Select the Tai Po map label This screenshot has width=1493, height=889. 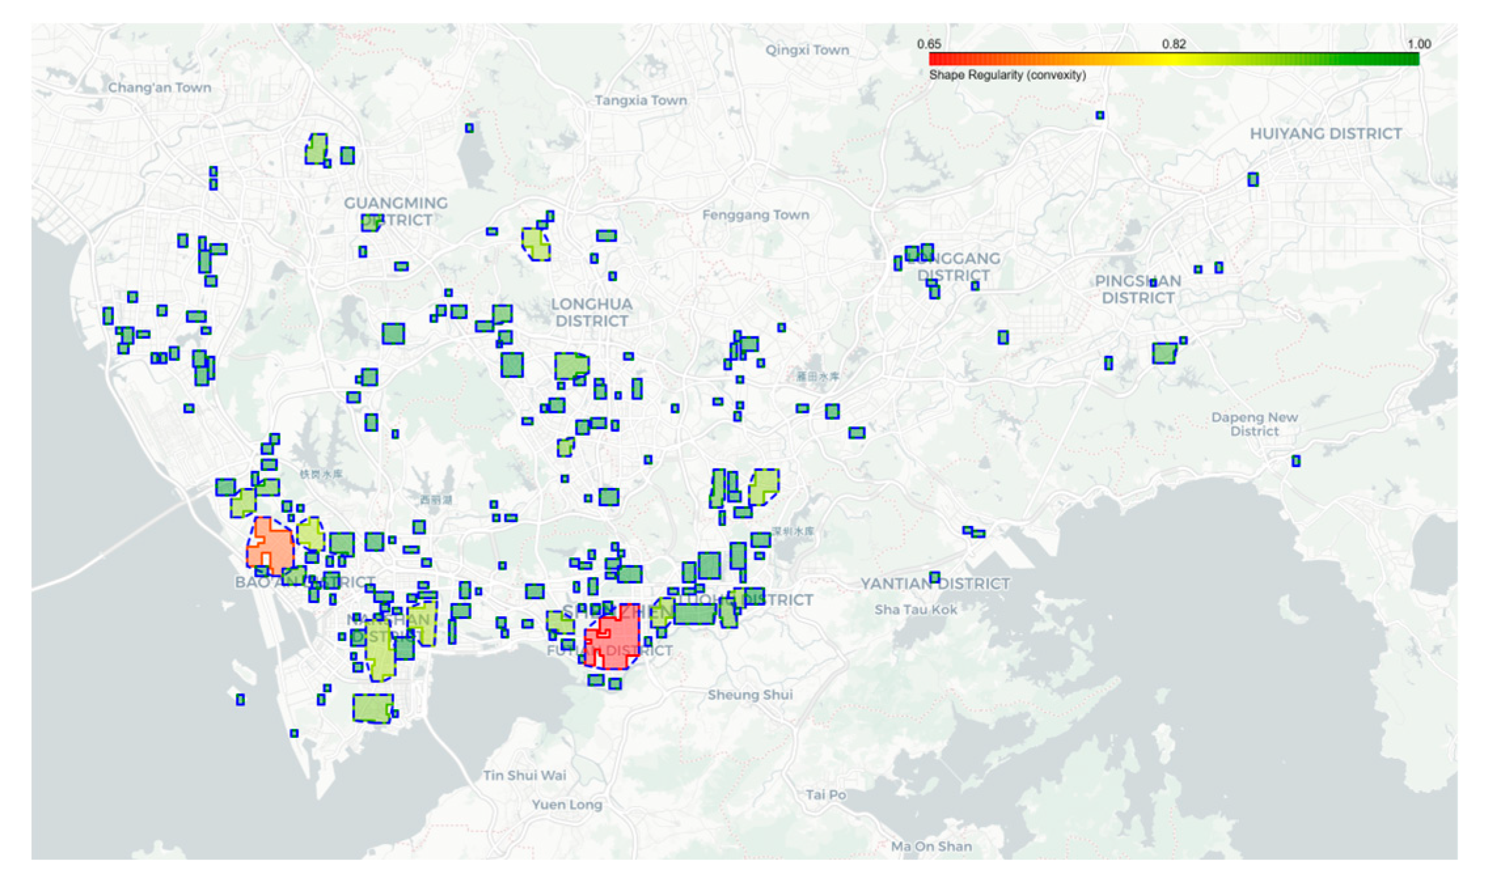point(825,794)
